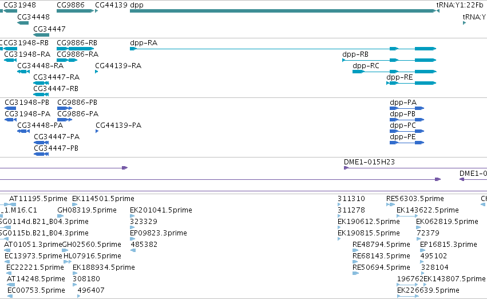Click EST EK114501.5prime label
Image resolution: width=487 pixels, height=299 pixels.
(103, 199)
